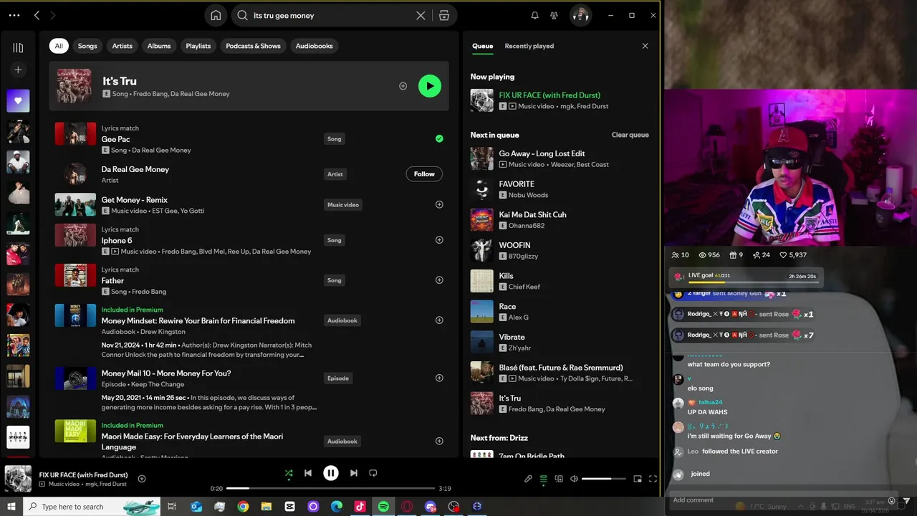The width and height of the screenshot is (917, 516).
Task: Mute with the speaker icon
Action: (574, 479)
